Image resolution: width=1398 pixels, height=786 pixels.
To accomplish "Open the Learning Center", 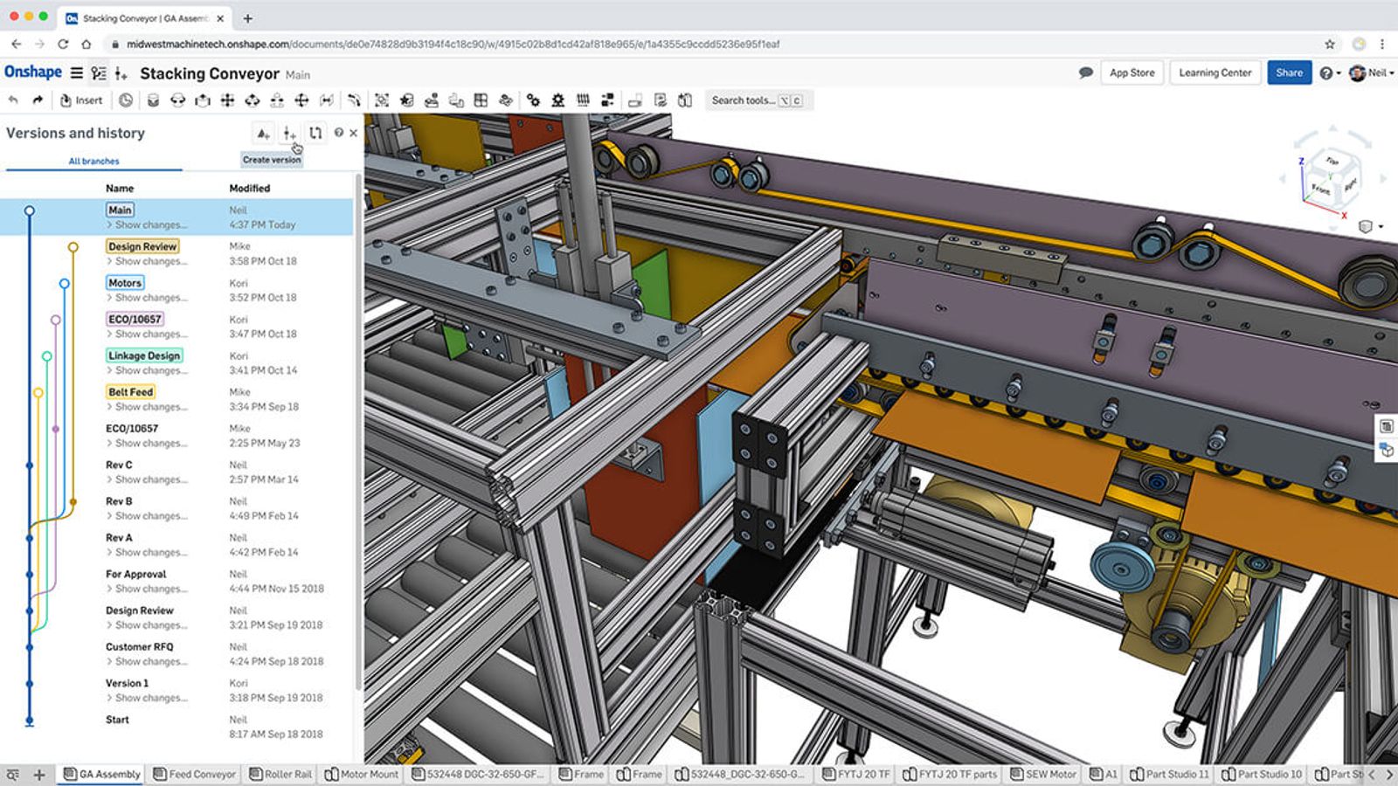I will (x=1214, y=73).
